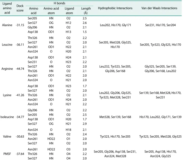
Task: Click 'Ser231' in the Arginine amino acid column
Action: (x=32, y=62)
